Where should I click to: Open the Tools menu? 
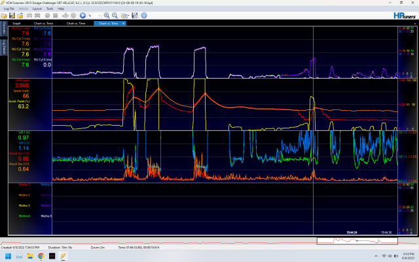[50, 9]
